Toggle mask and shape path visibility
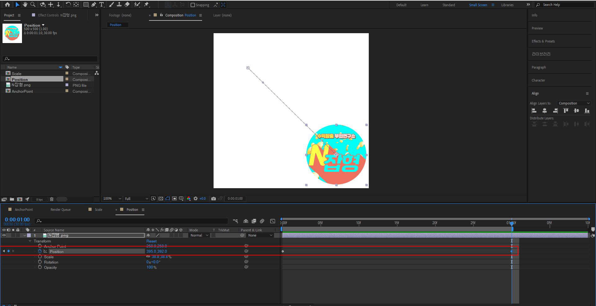The height and width of the screenshot is (306, 596). click(168, 198)
